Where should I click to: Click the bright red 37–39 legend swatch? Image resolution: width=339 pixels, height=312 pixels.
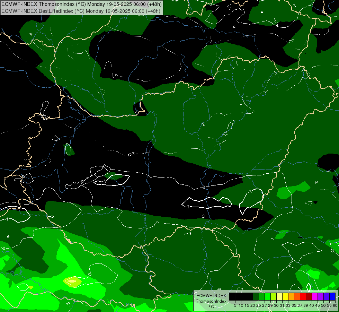pyautogui.click(x=303, y=296)
